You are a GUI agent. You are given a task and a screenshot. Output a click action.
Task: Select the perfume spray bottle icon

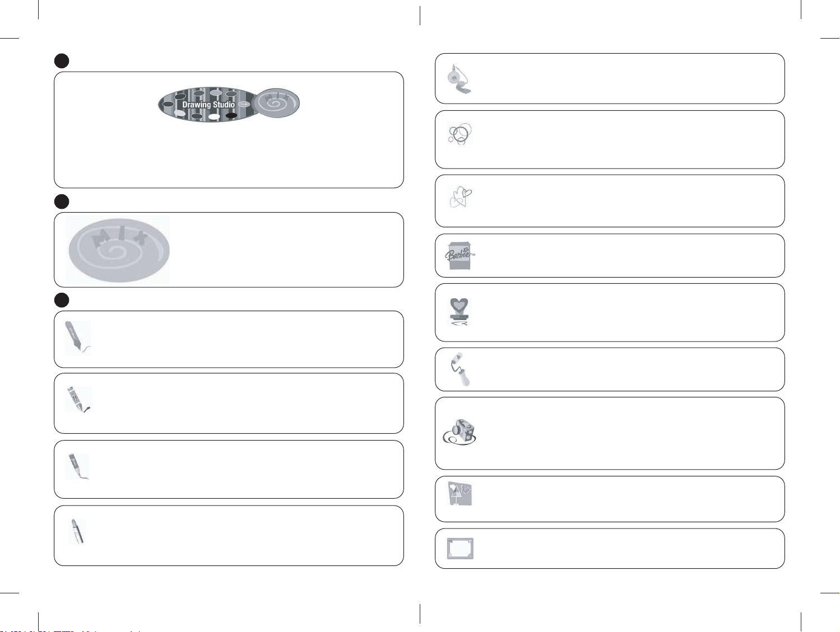click(x=460, y=78)
